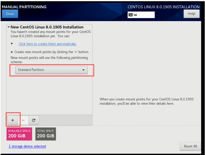205x155 pixels.
Task: Click the CentOS Linux 8.0.1905 Installation header text
Action: [x=163, y=7]
